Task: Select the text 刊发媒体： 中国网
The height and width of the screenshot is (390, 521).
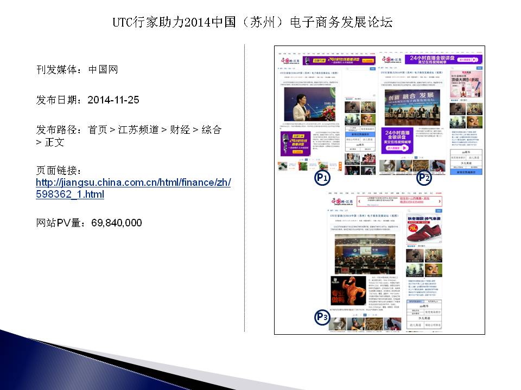Action: click(77, 70)
